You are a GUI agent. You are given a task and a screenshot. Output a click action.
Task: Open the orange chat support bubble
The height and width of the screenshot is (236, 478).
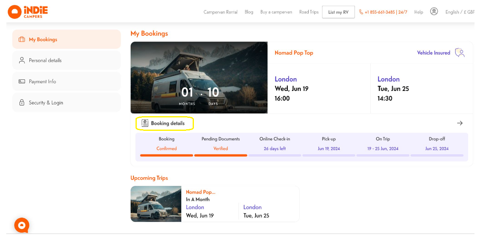[22, 225]
